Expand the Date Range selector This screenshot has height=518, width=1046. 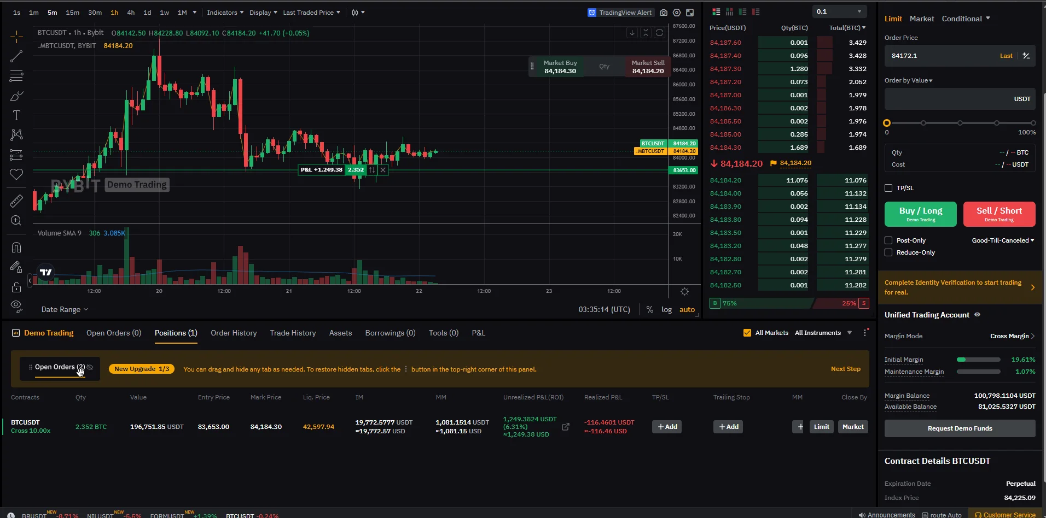65,309
